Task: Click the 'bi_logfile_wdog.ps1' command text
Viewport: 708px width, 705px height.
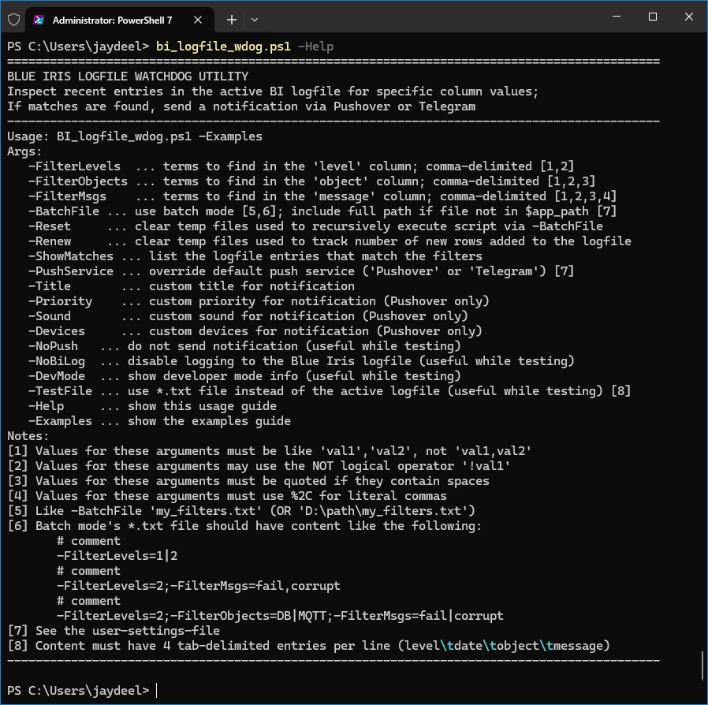Action: point(223,47)
